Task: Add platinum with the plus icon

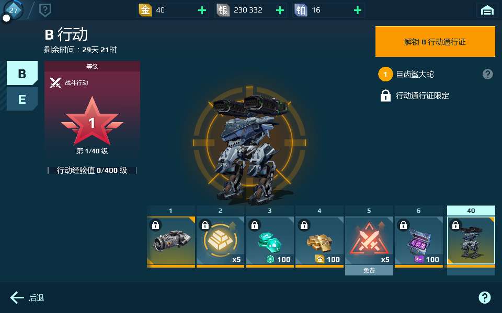Action: click(x=358, y=10)
